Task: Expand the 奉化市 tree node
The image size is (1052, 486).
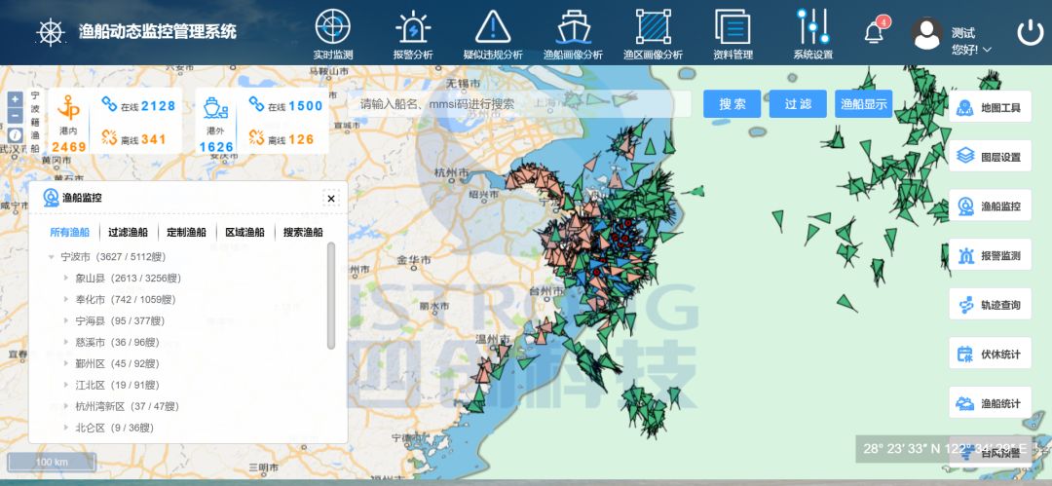Action: [67, 300]
